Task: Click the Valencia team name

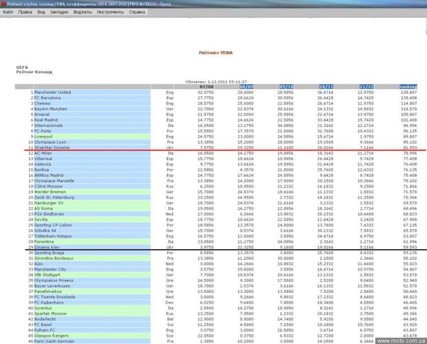Action: pos(43,164)
